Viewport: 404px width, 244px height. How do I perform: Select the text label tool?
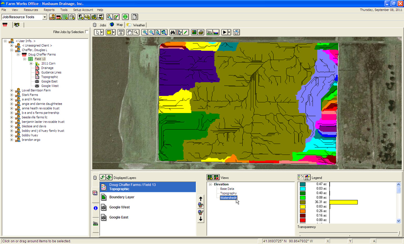(121, 32)
